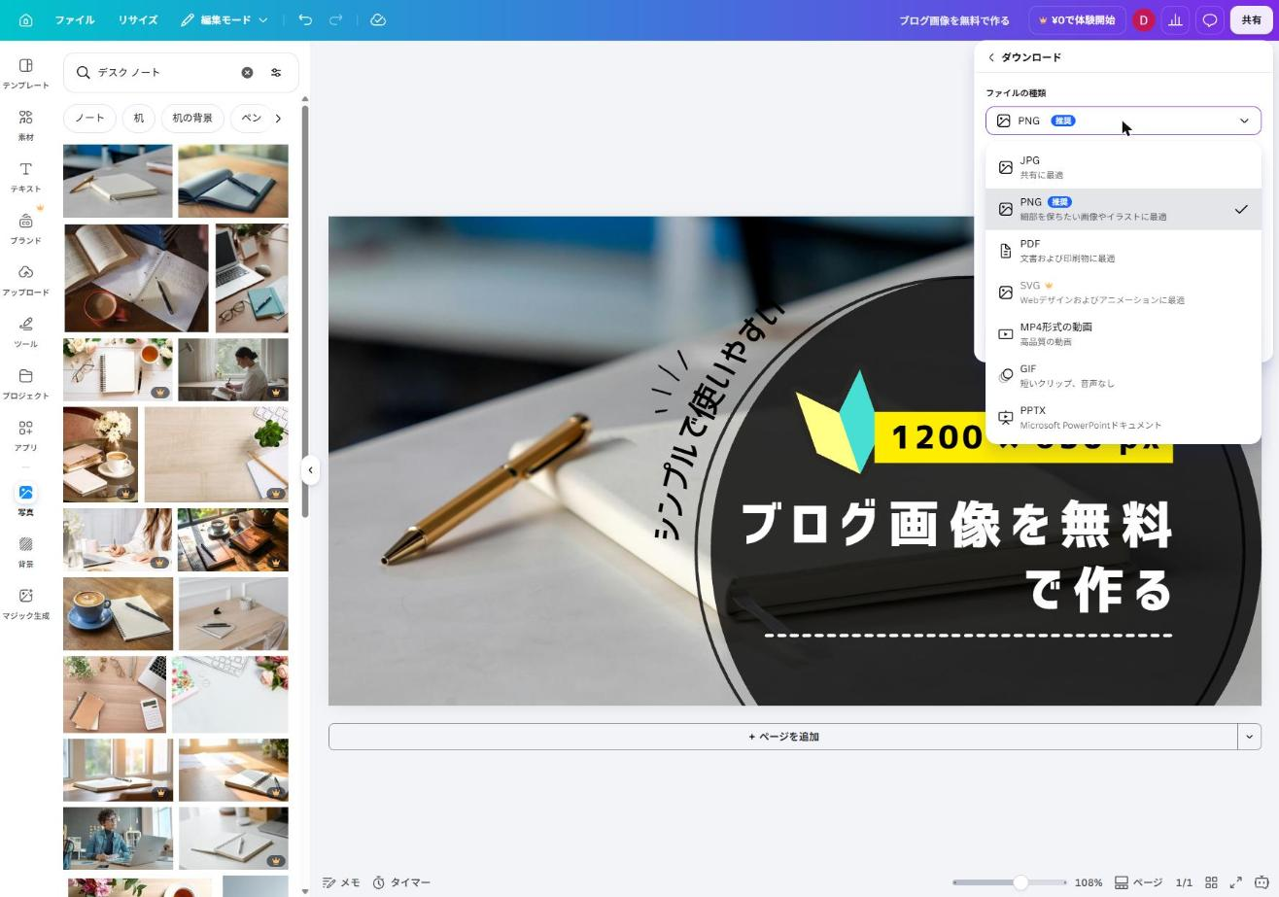Open the プロジェクト projects panel

pyautogui.click(x=25, y=383)
